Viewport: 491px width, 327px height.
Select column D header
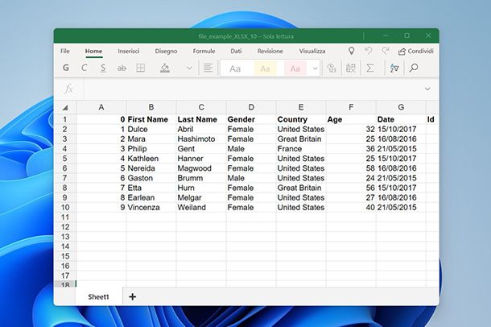251,107
